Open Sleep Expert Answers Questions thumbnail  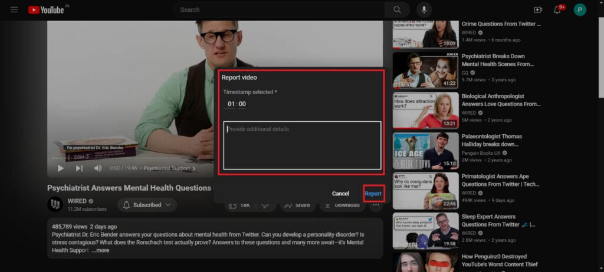(426, 231)
